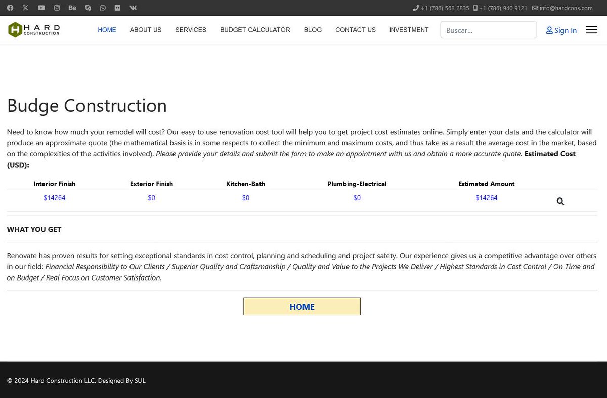Screen dimensions: 607x398
Task: Click the Estimated Amount $14264 value
Action: click(x=487, y=198)
